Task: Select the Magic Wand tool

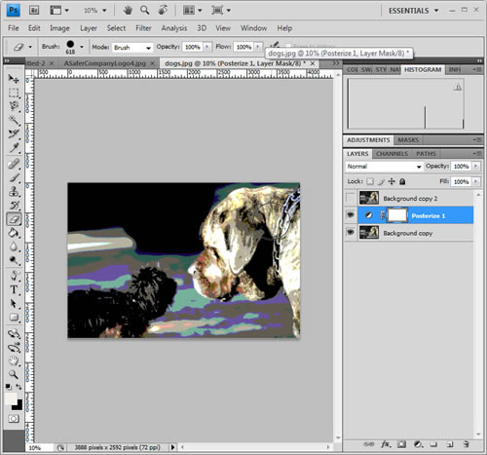Action: tap(14, 120)
